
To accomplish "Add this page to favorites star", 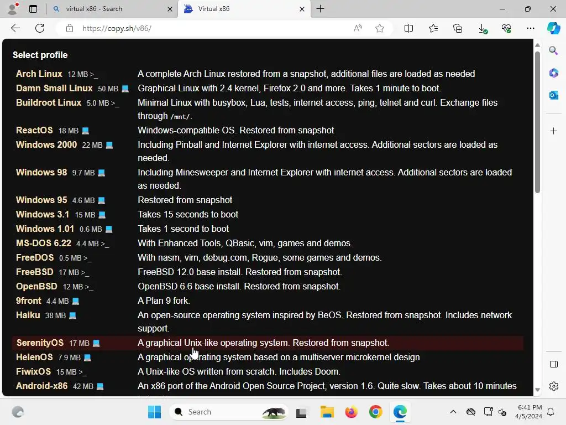I will [x=380, y=28].
